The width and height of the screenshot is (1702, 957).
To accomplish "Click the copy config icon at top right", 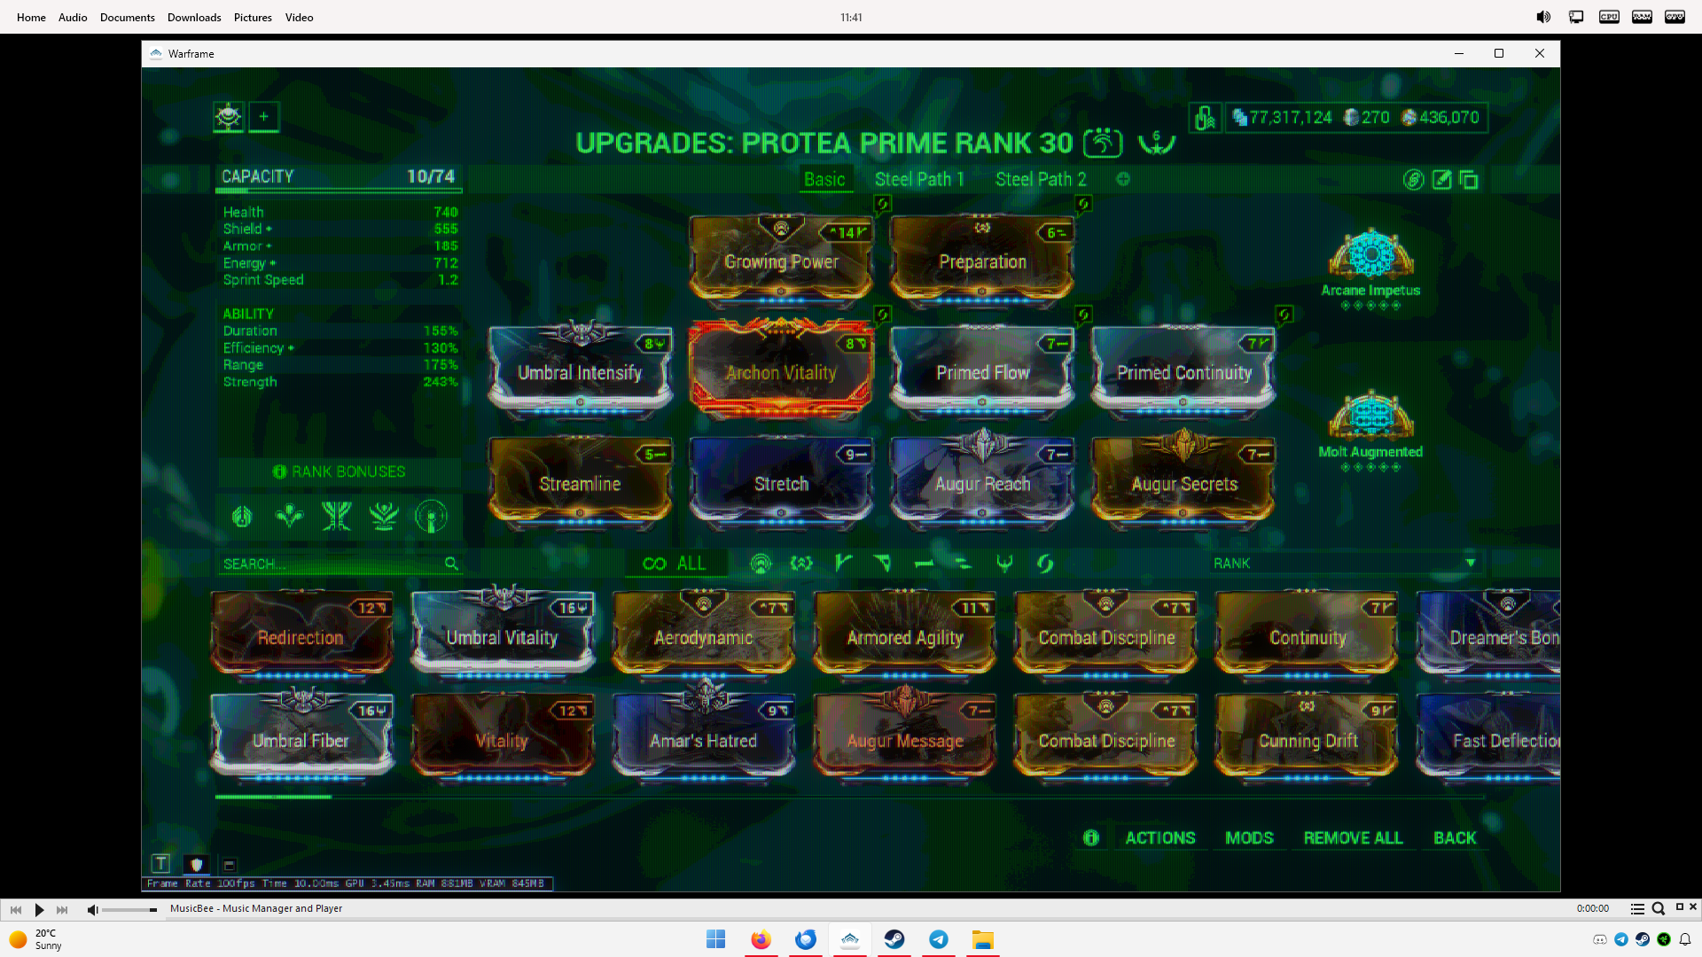I will 1469,180.
